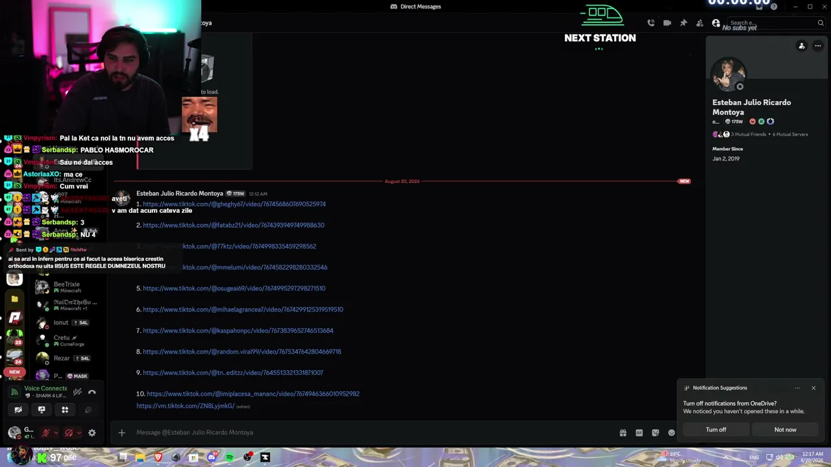Open the taskbar volume control
Screen dimensions: 831x467
pos(780,457)
